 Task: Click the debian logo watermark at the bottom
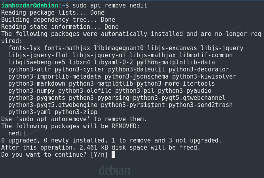pos(114,170)
